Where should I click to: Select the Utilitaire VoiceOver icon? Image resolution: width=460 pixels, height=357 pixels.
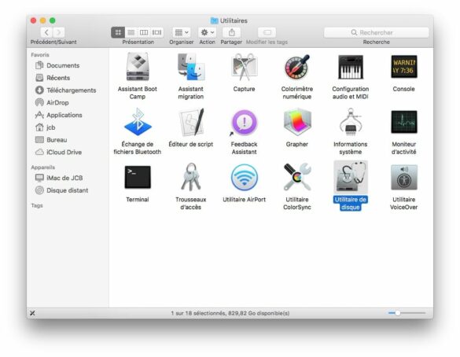pos(404,177)
